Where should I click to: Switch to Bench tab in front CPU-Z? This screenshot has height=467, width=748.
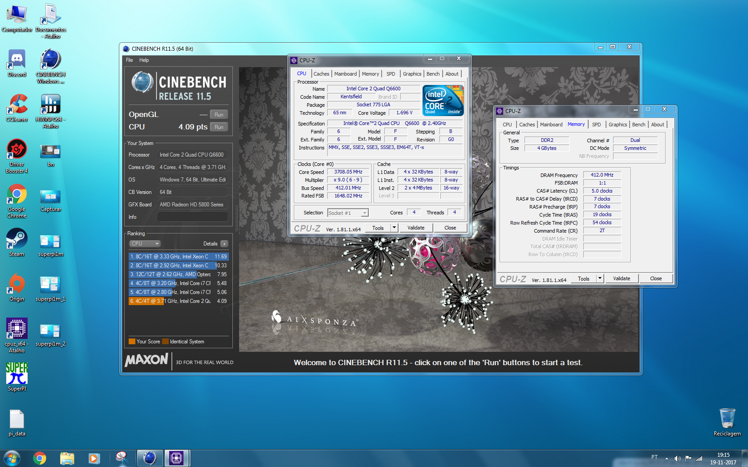pos(433,74)
